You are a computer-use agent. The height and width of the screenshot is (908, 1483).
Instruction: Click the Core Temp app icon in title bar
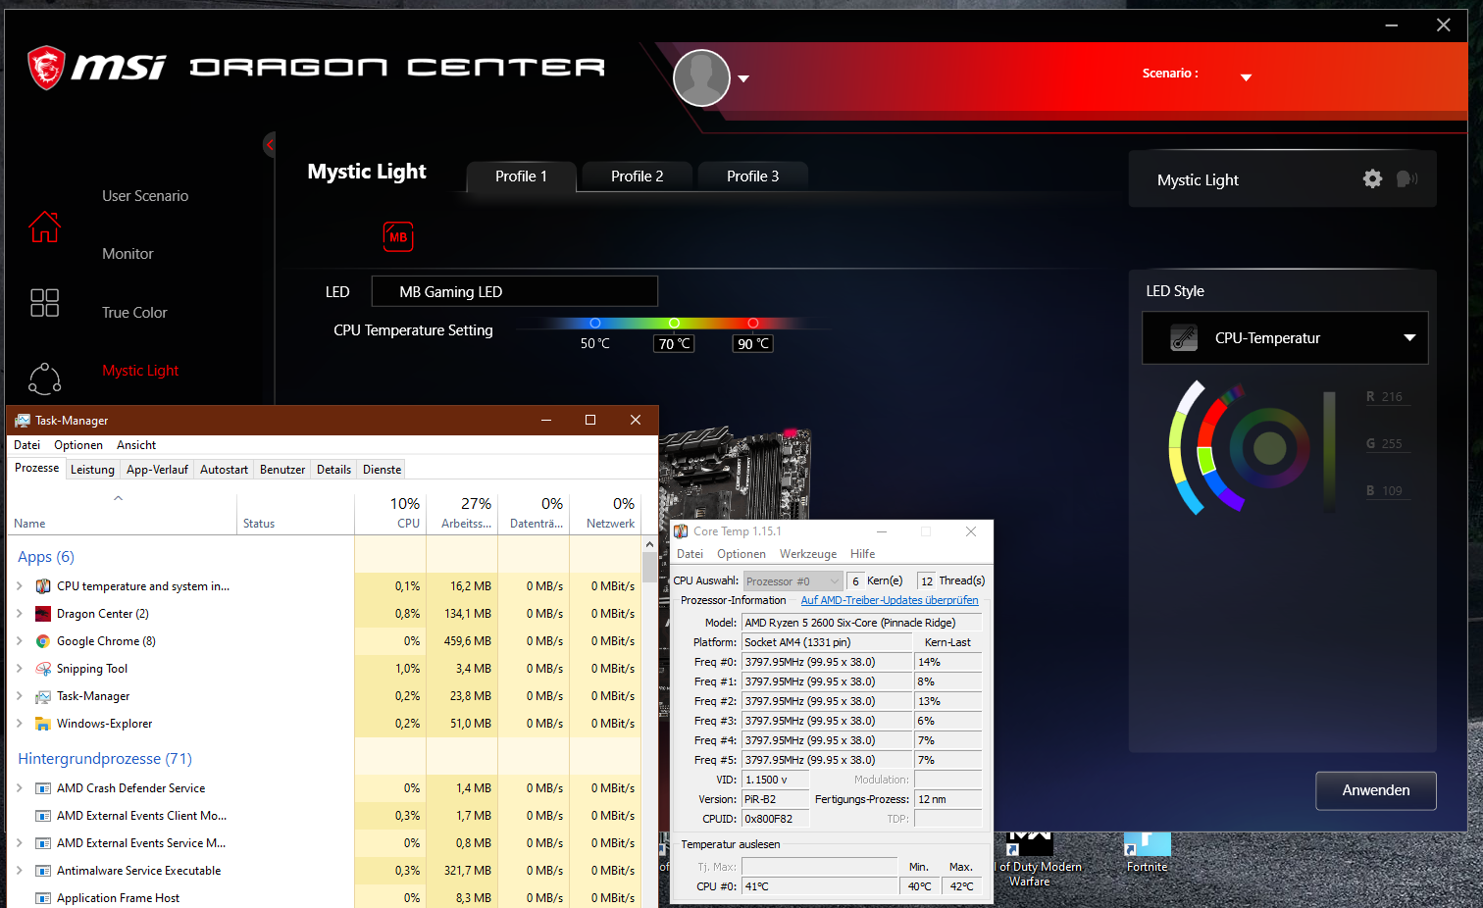coord(681,531)
